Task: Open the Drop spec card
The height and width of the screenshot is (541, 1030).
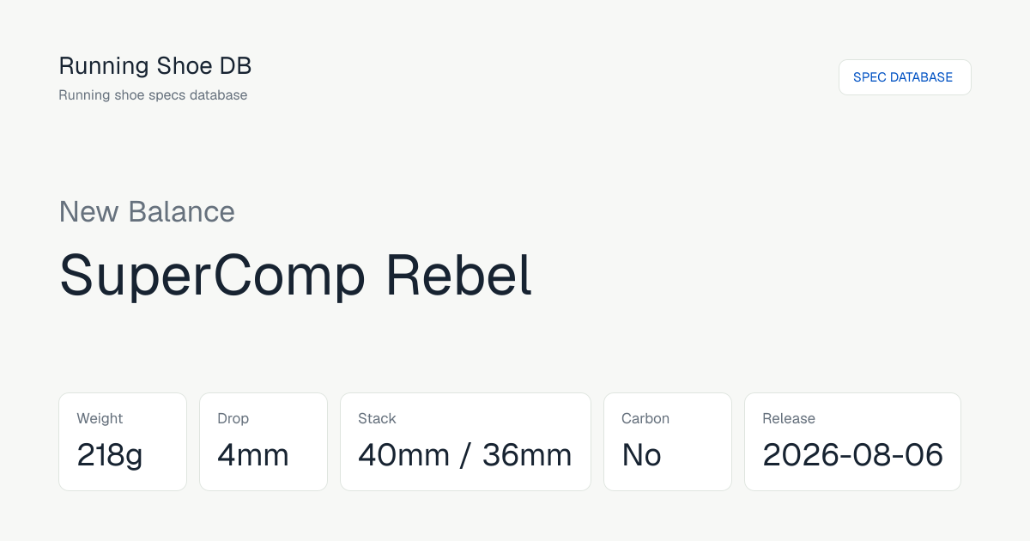Action: click(x=264, y=441)
